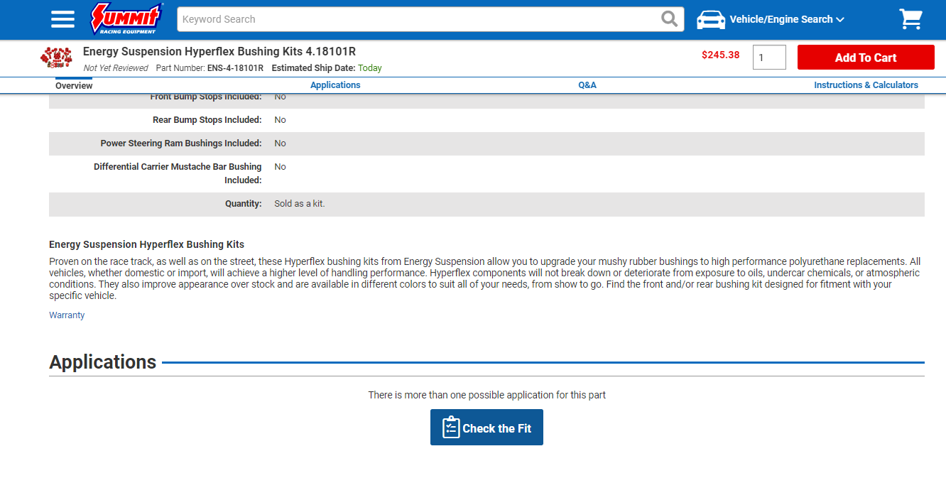Select the 'Sold as a kit.' value
Image resolution: width=946 pixels, height=478 pixels.
click(300, 204)
